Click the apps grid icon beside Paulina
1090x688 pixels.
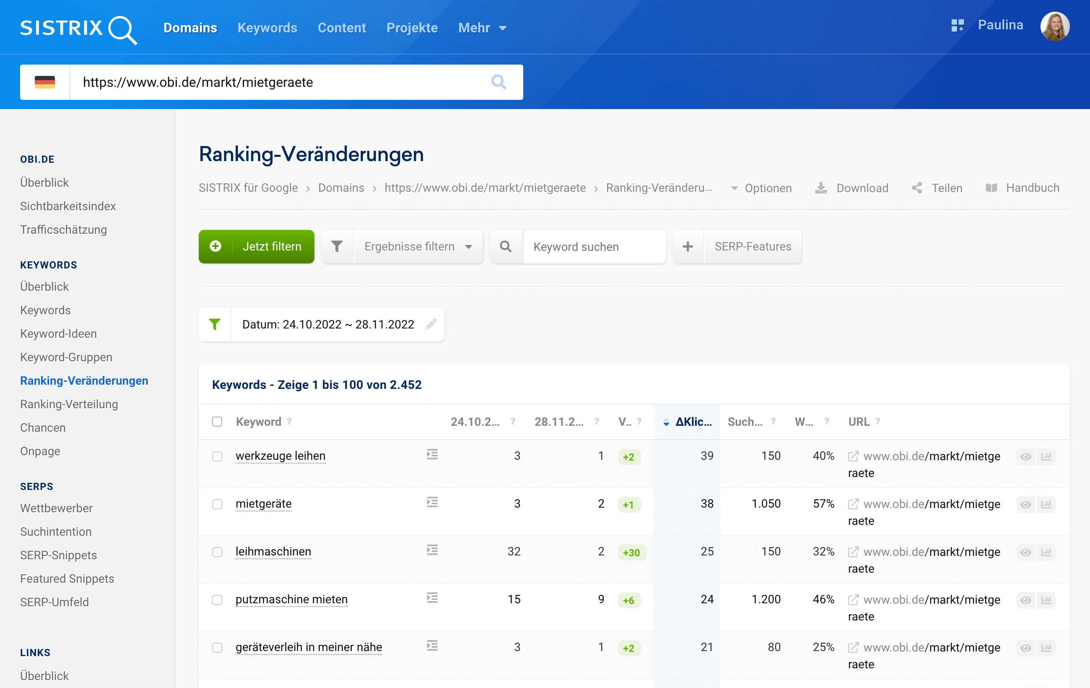click(957, 25)
